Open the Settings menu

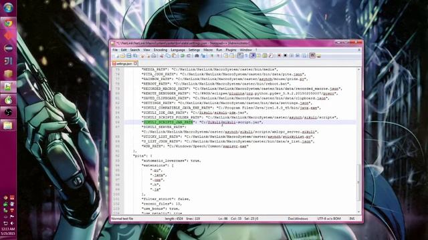tap(194, 50)
